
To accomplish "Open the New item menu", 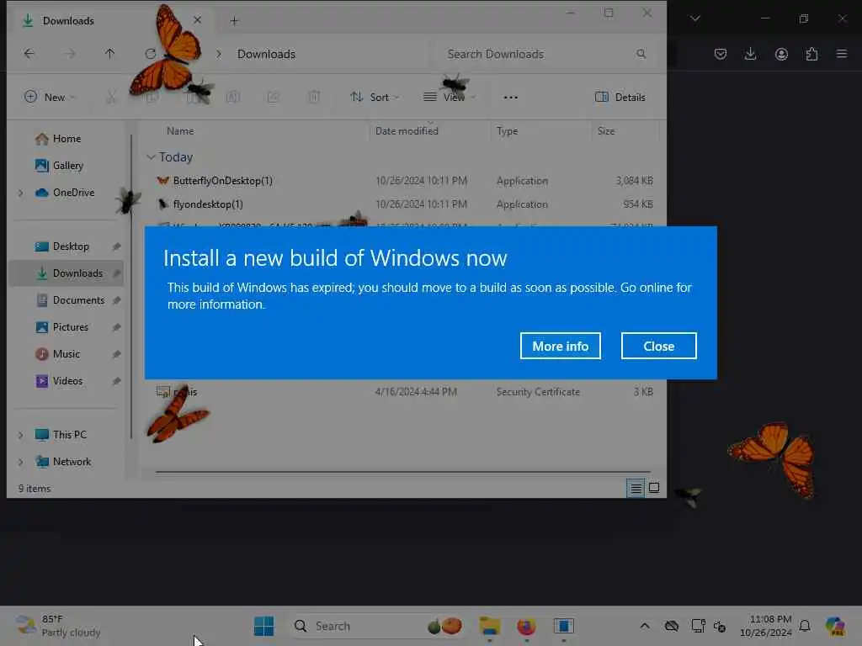I will (50, 98).
